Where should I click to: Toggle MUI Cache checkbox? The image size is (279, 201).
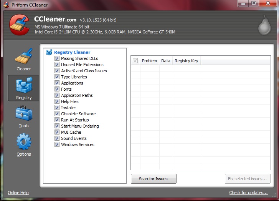tap(57, 132)
